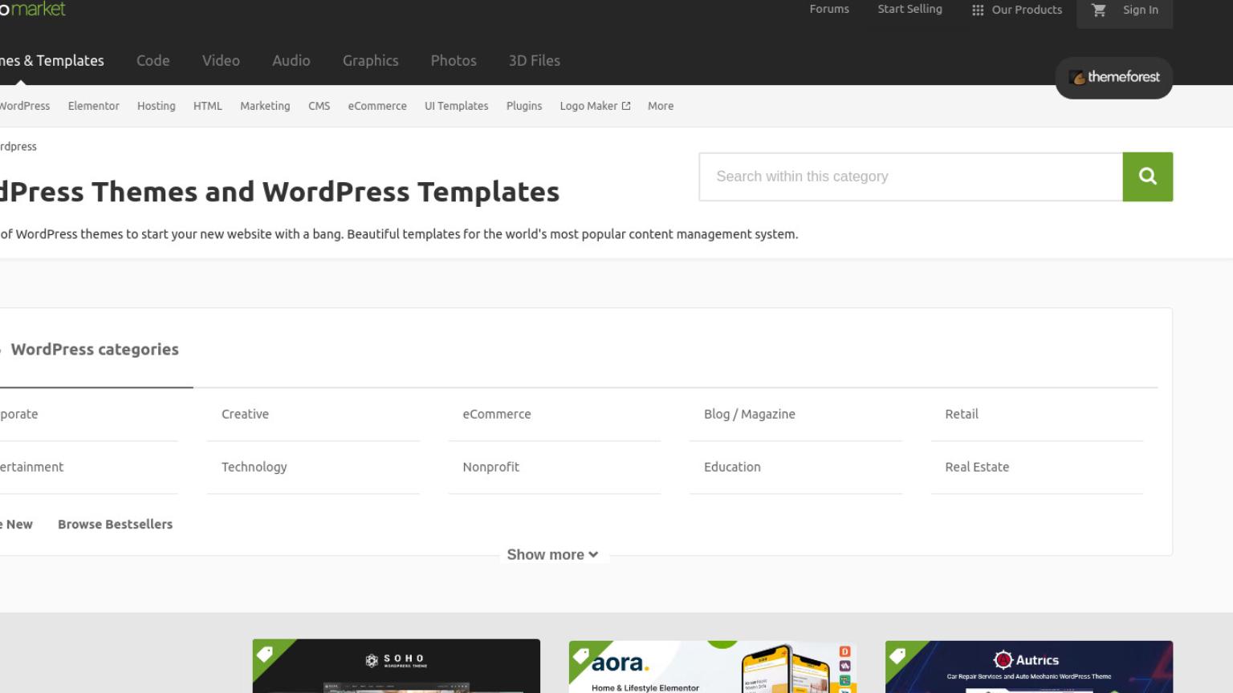Select the WordPress categories tab

click(x=95, y=350)
